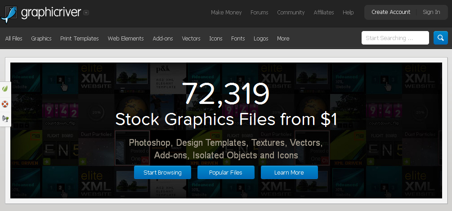
Task: Open Icons category
Action: pyautogui.click(x=216, y=38)
